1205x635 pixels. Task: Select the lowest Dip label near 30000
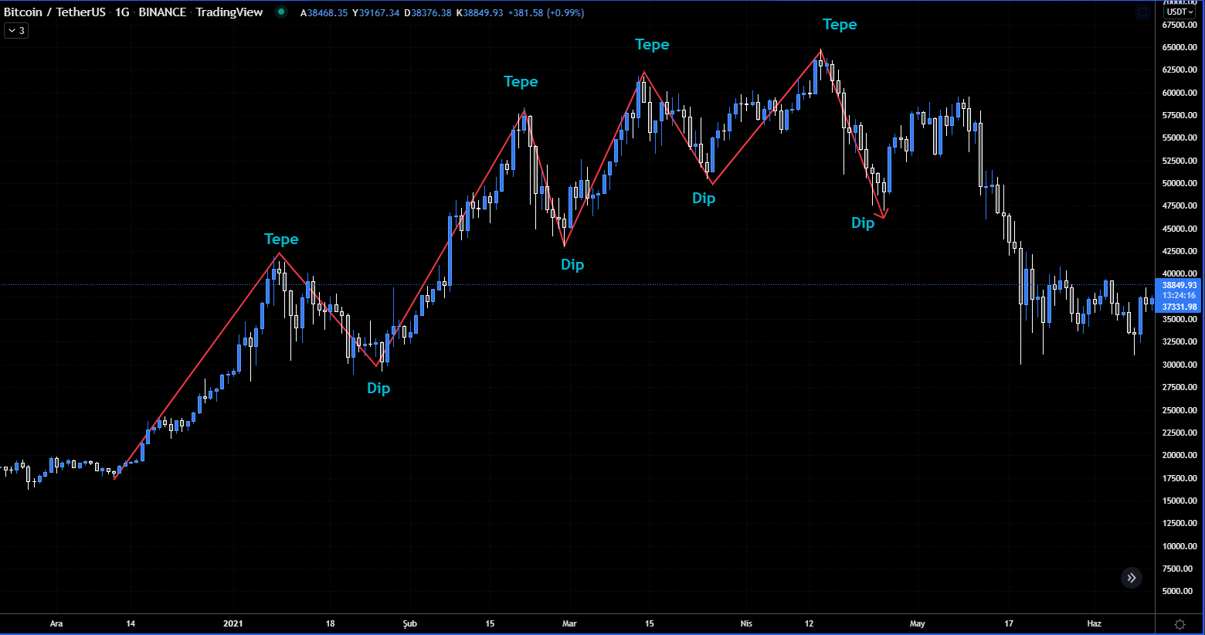[x=378, y=389]
